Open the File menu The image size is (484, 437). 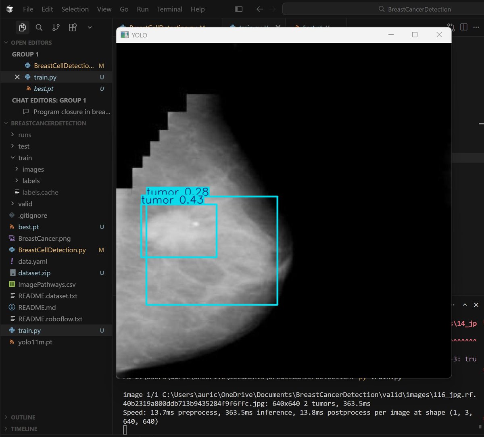pos(28,9)
